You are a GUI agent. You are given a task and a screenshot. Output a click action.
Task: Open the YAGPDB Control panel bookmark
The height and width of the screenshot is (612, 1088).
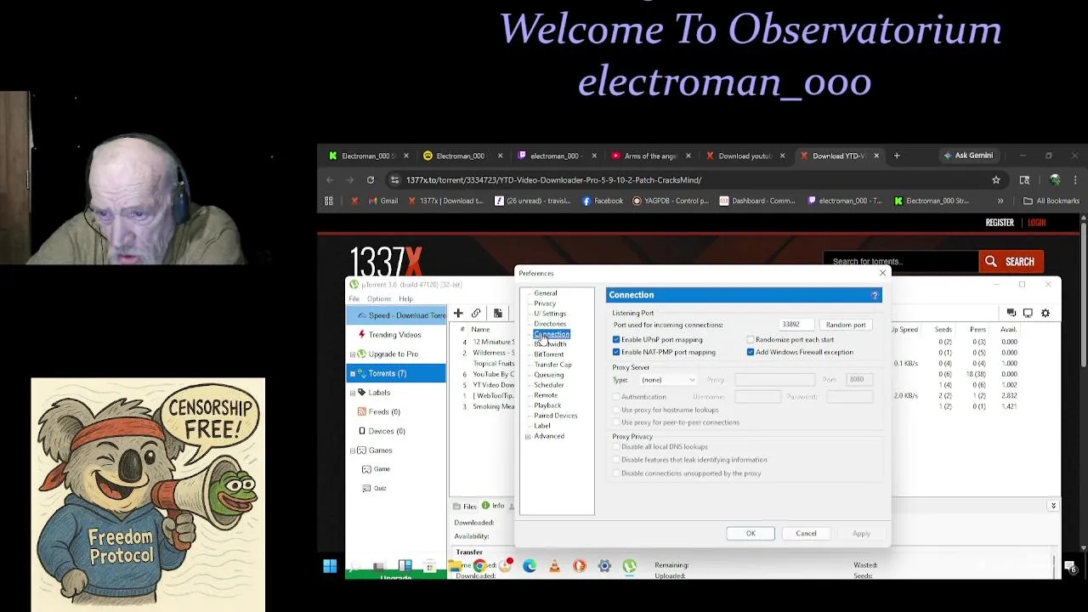pos(671,201)
